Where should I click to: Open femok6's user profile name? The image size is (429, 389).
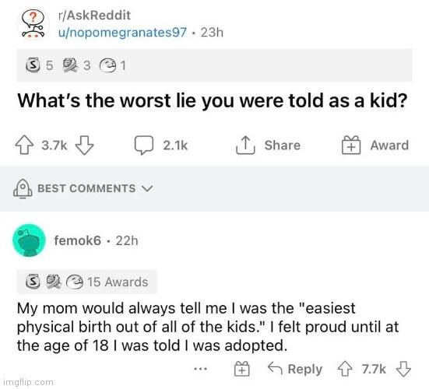[77, 240]
